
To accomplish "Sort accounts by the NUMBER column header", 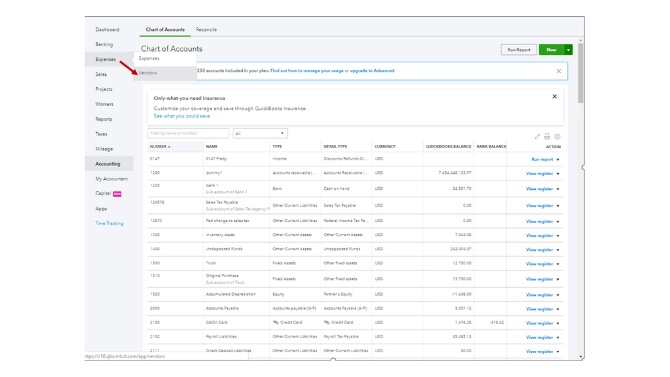I will click(159, 146).
